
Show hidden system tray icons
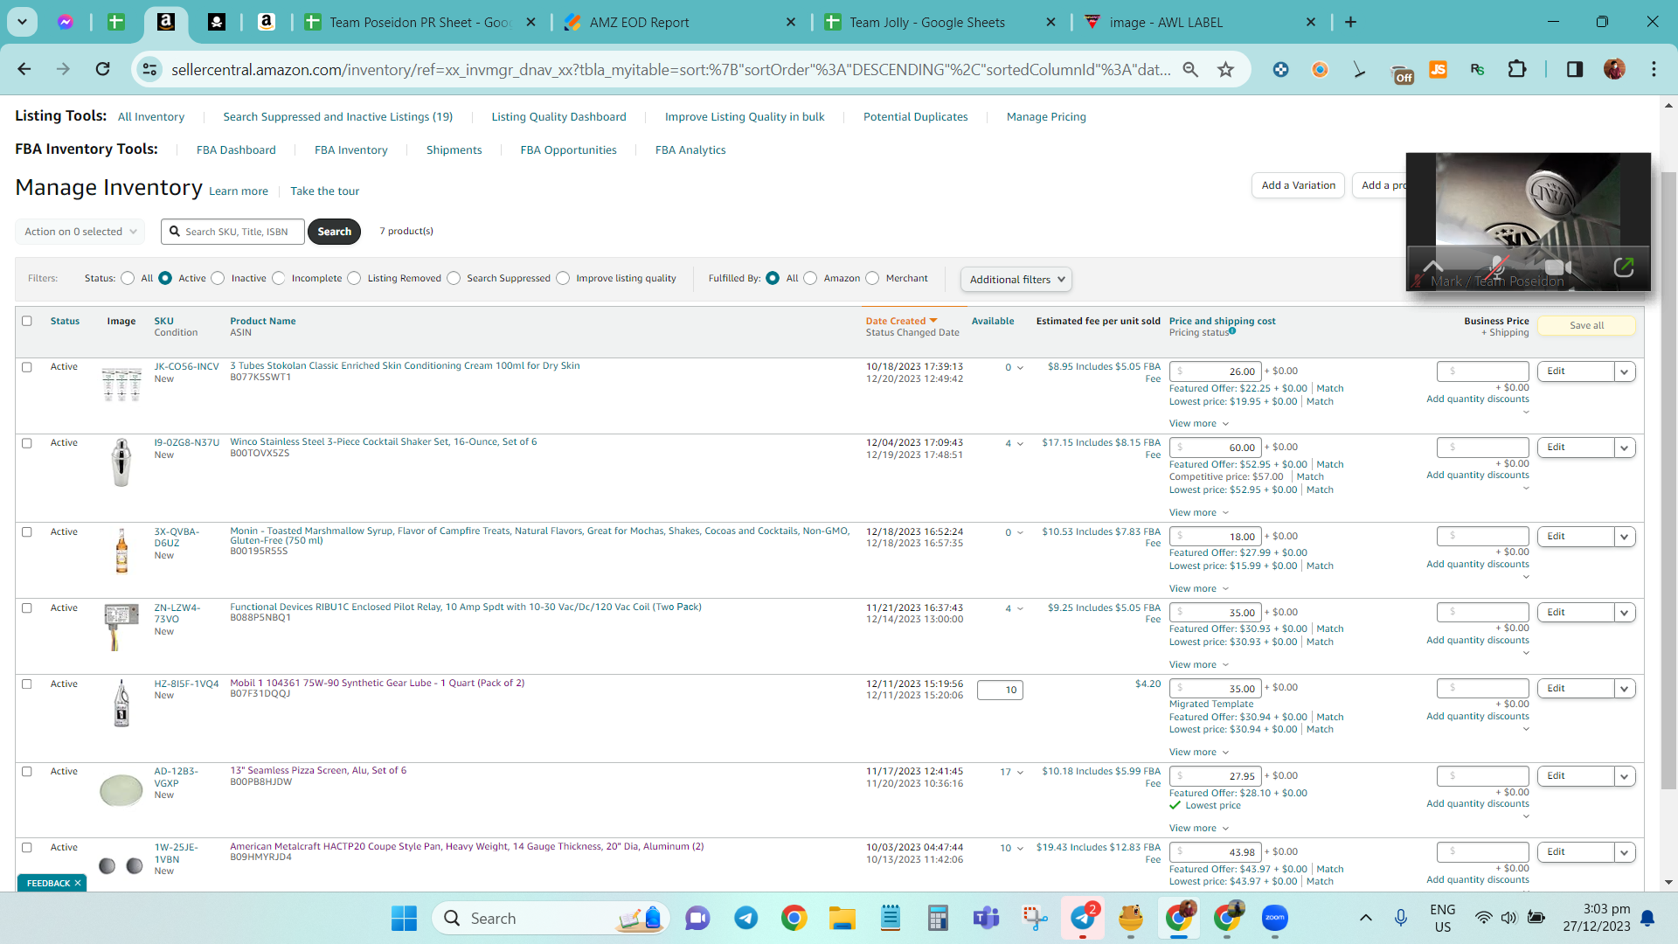tap(1366, 918)
